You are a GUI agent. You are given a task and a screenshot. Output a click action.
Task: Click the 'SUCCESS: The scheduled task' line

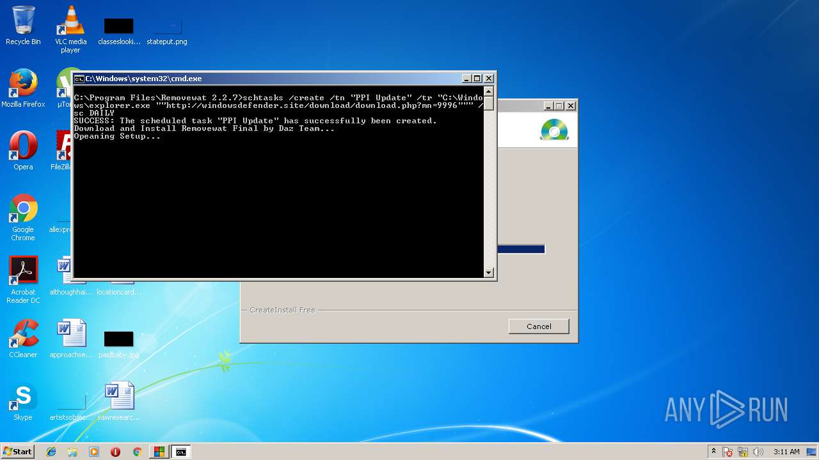click(255, 121)
